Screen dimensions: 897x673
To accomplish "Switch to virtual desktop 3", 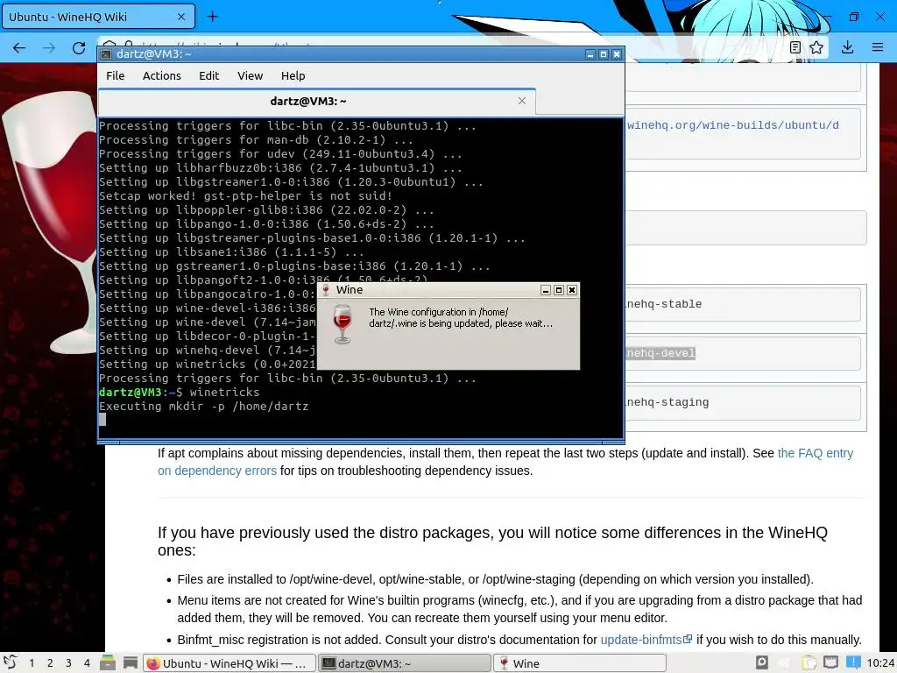I will point(68,663).
